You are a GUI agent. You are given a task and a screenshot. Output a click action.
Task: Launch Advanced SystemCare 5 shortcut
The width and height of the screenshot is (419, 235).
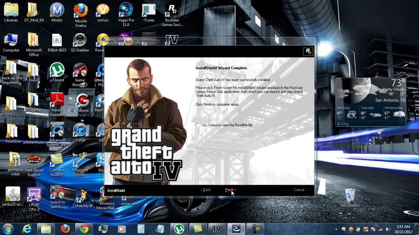point(57,135)
